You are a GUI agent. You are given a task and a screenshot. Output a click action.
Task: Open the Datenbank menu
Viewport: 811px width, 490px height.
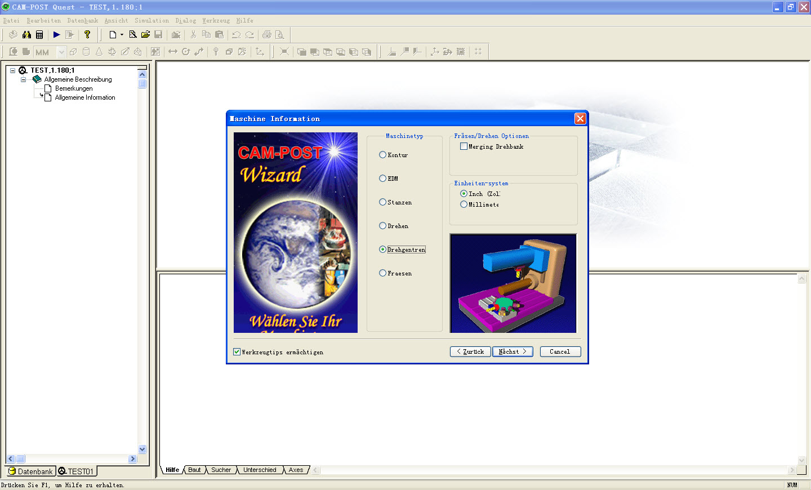point(83,20)
